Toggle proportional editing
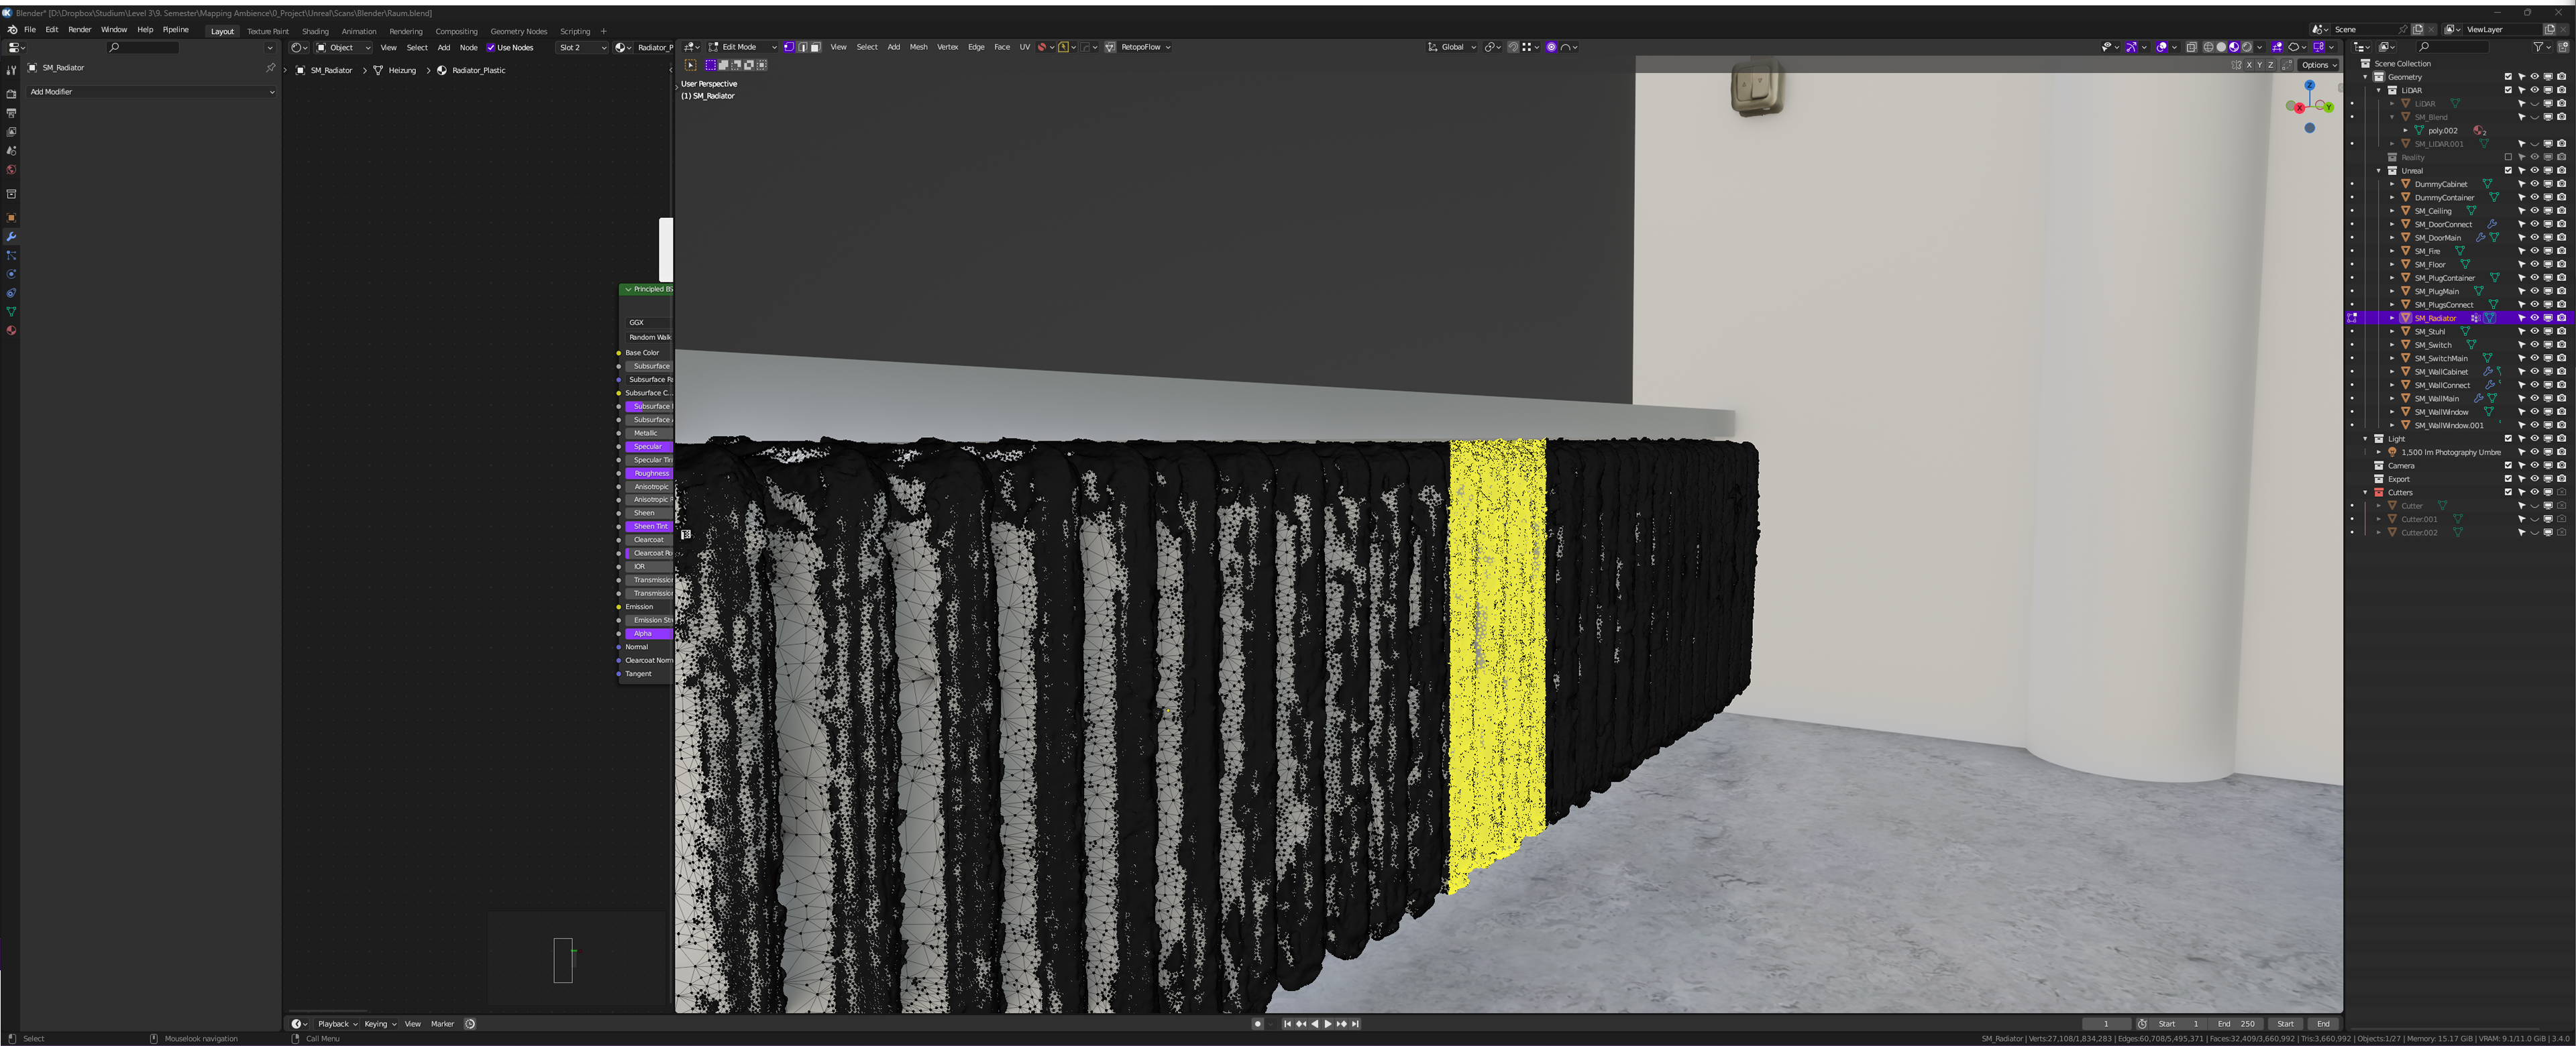The height and width of the screenshot is (1046, 2576). point(1551,47)
